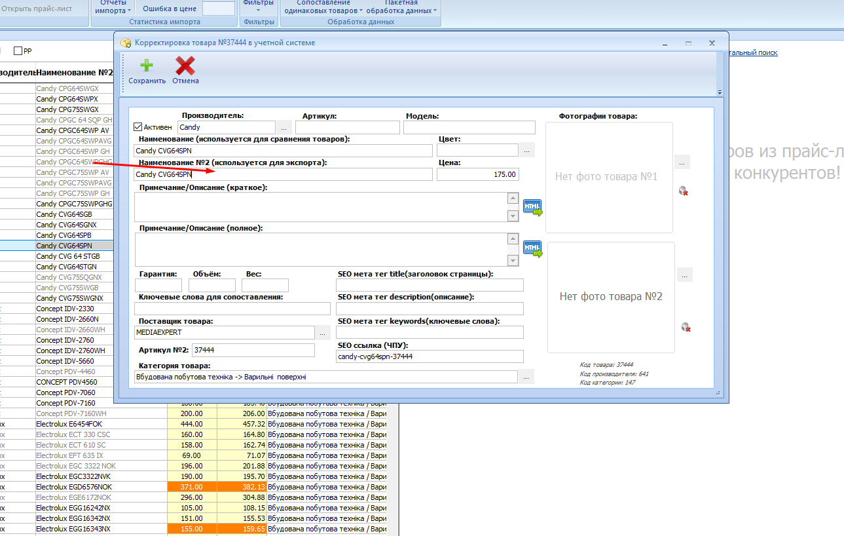Click the Наименование comparison name field

coord(284,151)
